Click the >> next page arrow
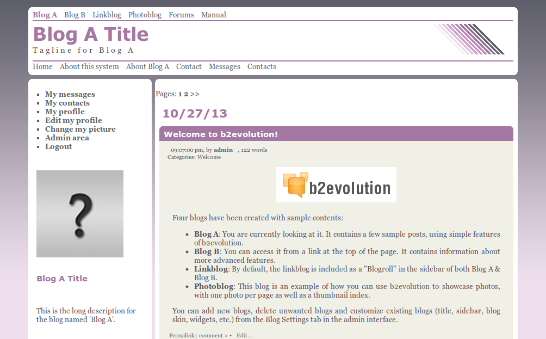Viewport: 546px width, 339px height. point(195,94)
